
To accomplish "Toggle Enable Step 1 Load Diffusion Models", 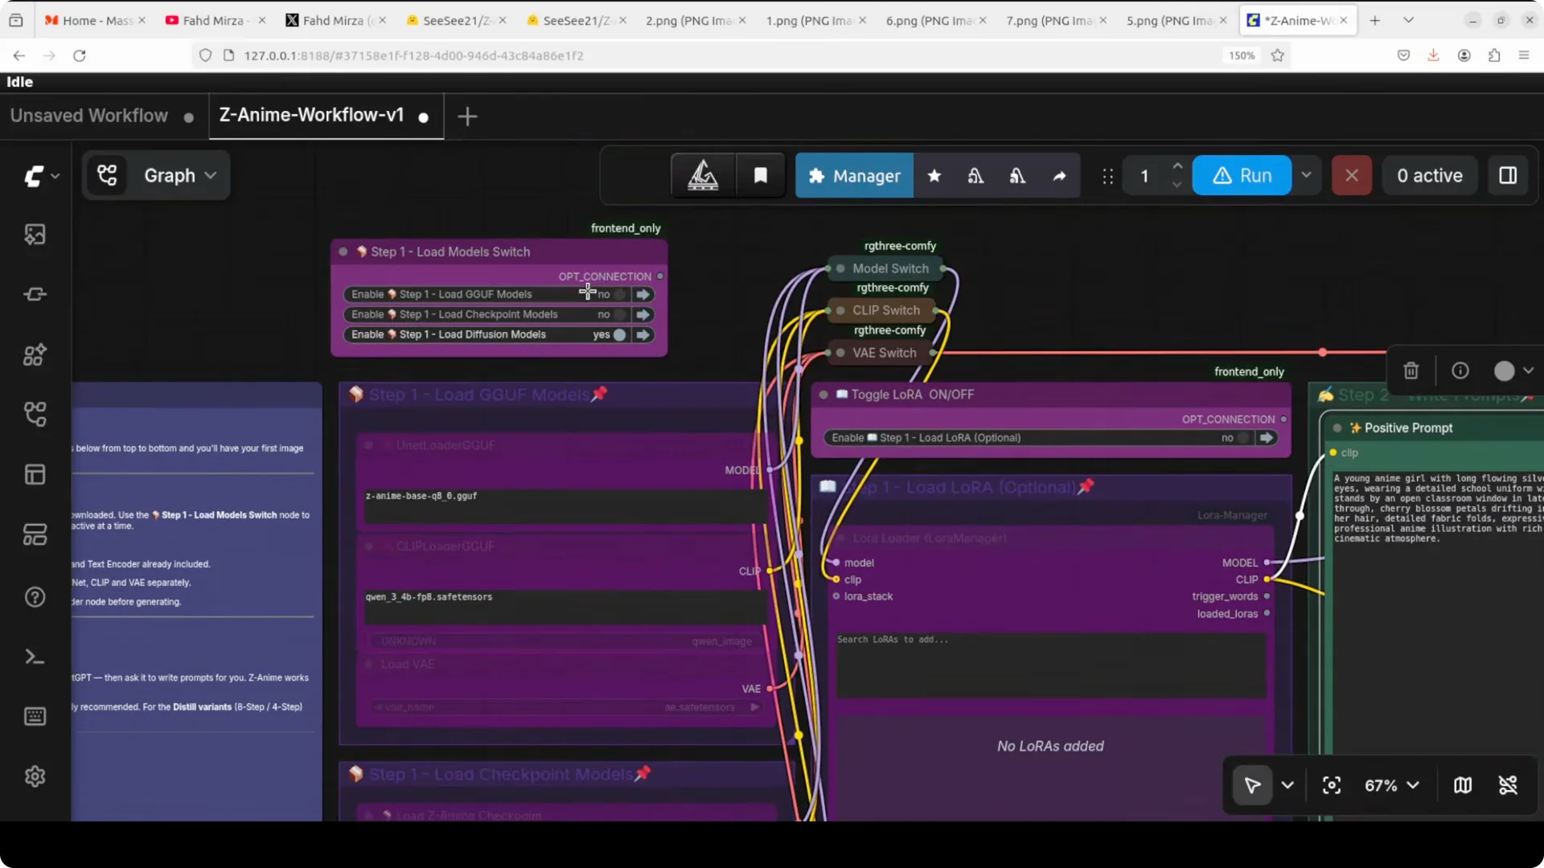I will tap(619, 335).
